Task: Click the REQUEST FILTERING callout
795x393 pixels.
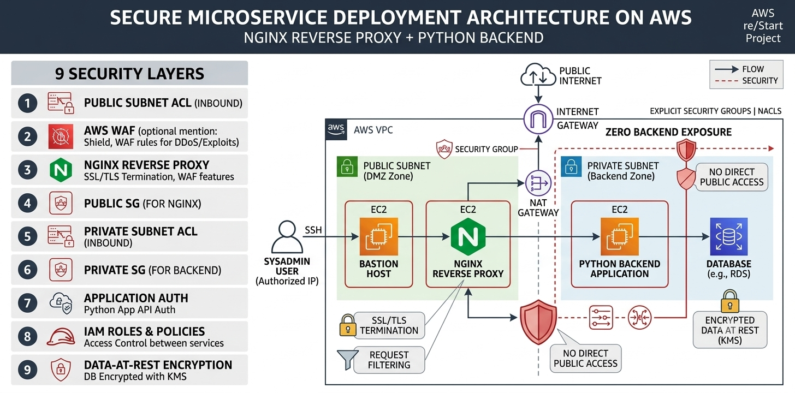Action: [389, 360]
